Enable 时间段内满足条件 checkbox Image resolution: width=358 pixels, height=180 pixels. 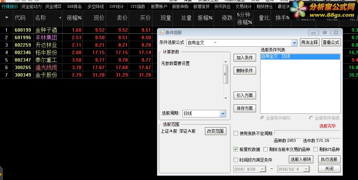pyautogui.click(x=236, y=160)
